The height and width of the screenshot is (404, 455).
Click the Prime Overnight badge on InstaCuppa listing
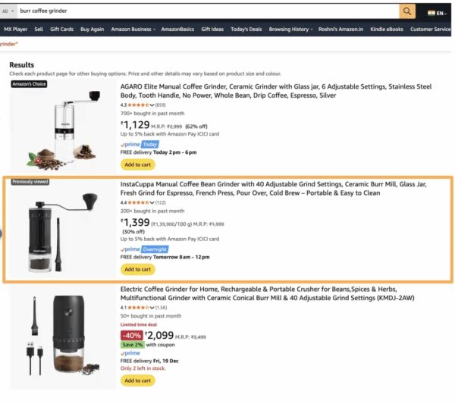coord(143,249)
